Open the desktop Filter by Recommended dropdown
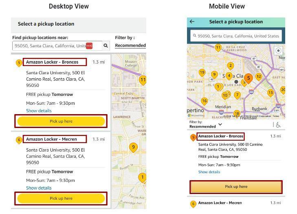Screen dimensions: 297x214 tap(130, 45)
